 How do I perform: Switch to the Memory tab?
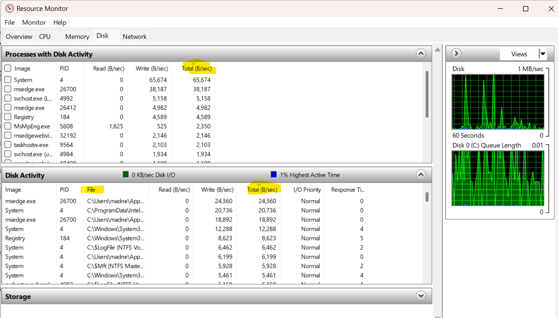click(x=77, y=37)
